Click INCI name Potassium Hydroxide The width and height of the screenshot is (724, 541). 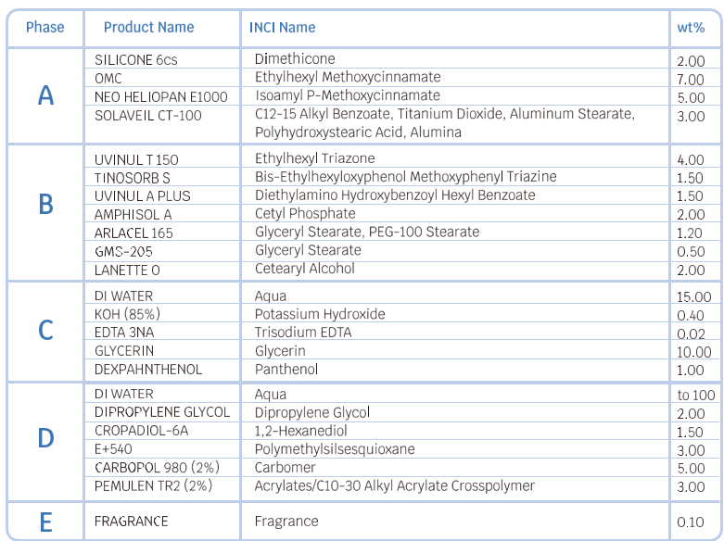click(320, 314)
